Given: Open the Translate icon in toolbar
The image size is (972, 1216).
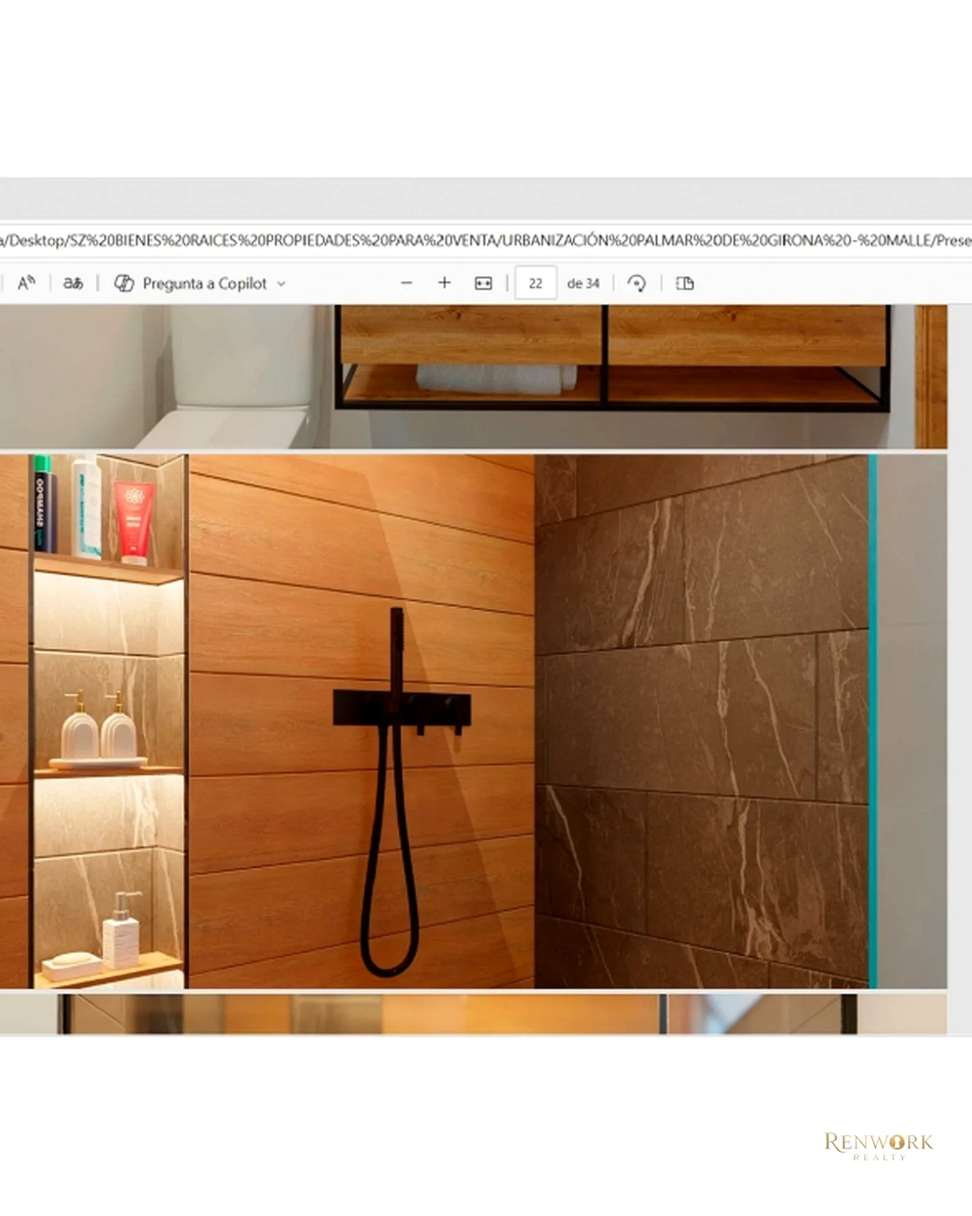Looking at the screenshot, I should (73, 283).
